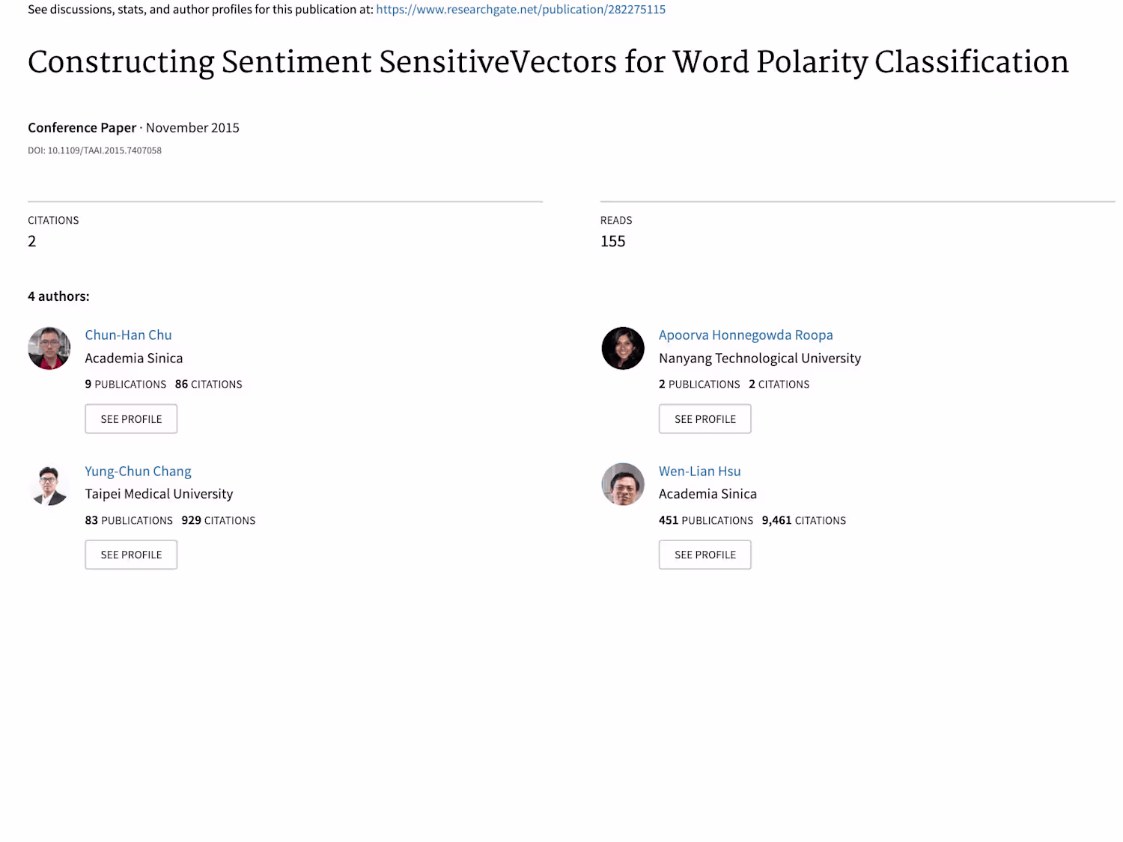The width and height of the screenshot is (1123, 842).
Task: Click See Profile button under Chun-Han Chu
Action: (x=131, y=419)
